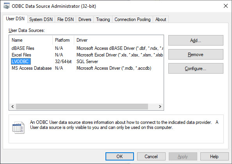
Task: Click the right scroll arrow of the list
Action: tap(160, 106)
